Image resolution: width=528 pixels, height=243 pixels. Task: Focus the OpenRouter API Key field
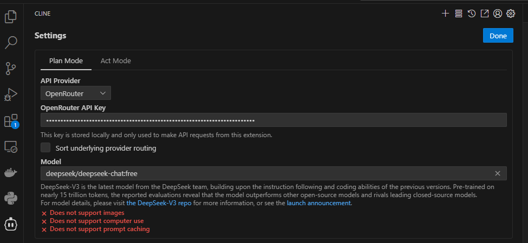273,120
